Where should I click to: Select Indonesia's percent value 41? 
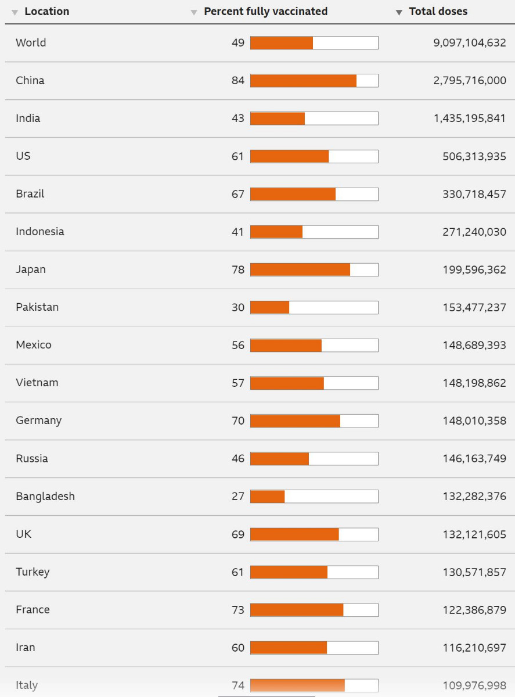[x=238, y=232]
